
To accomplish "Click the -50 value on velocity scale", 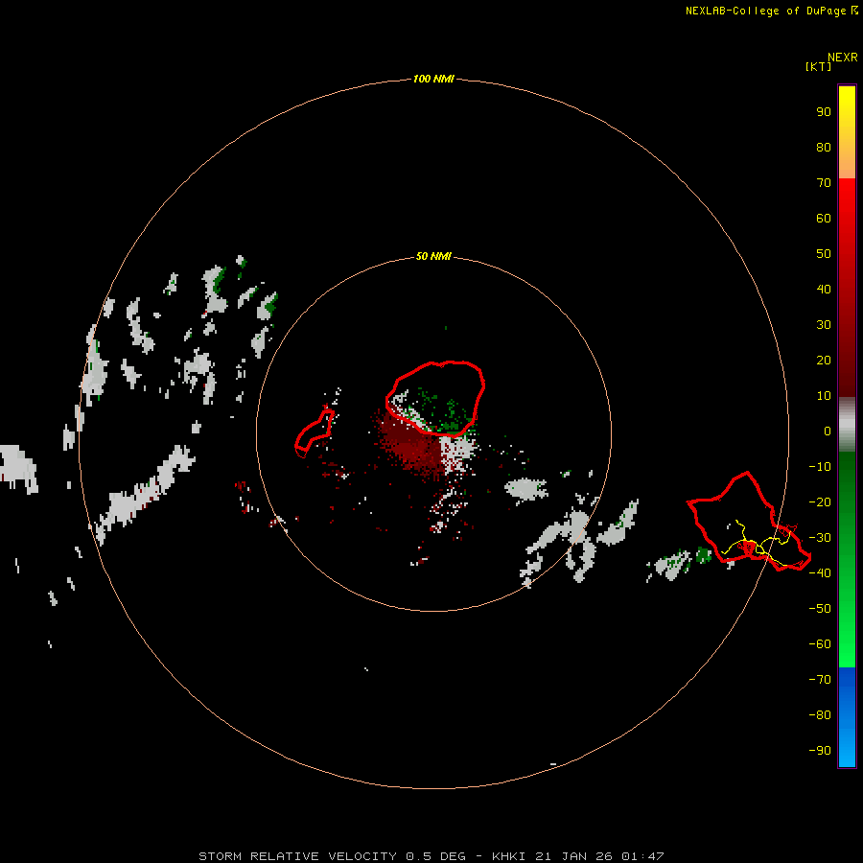I will [820, 608].
